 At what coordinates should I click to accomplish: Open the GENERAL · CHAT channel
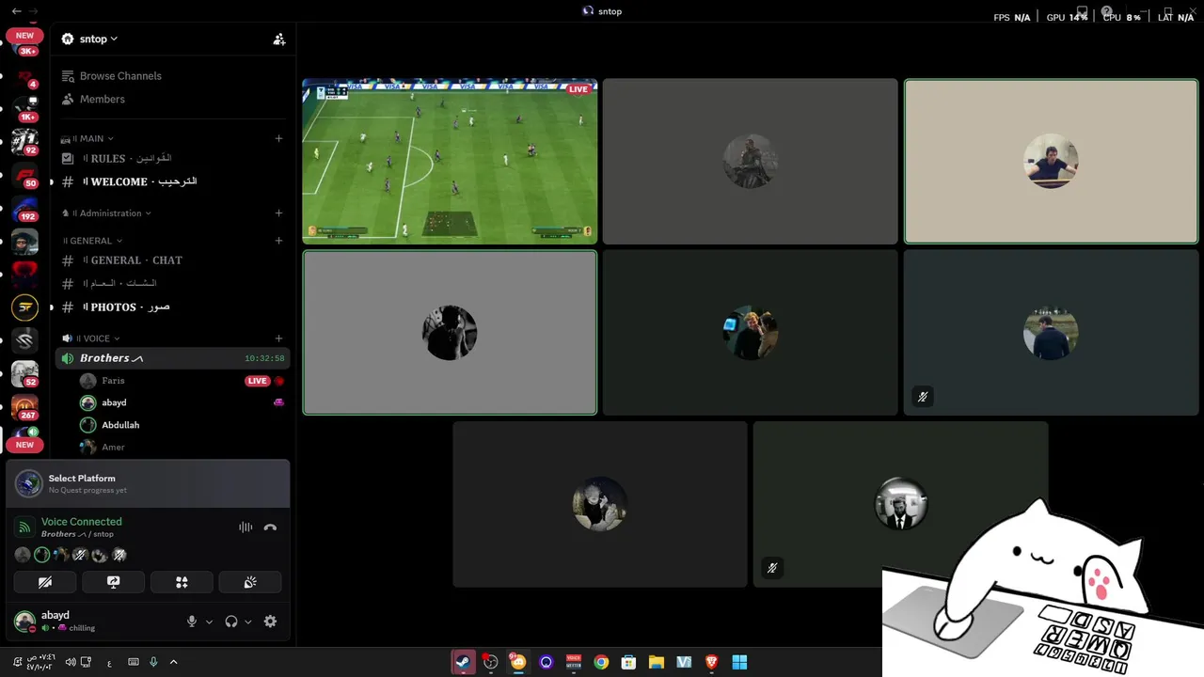click(x=172, y=260)
